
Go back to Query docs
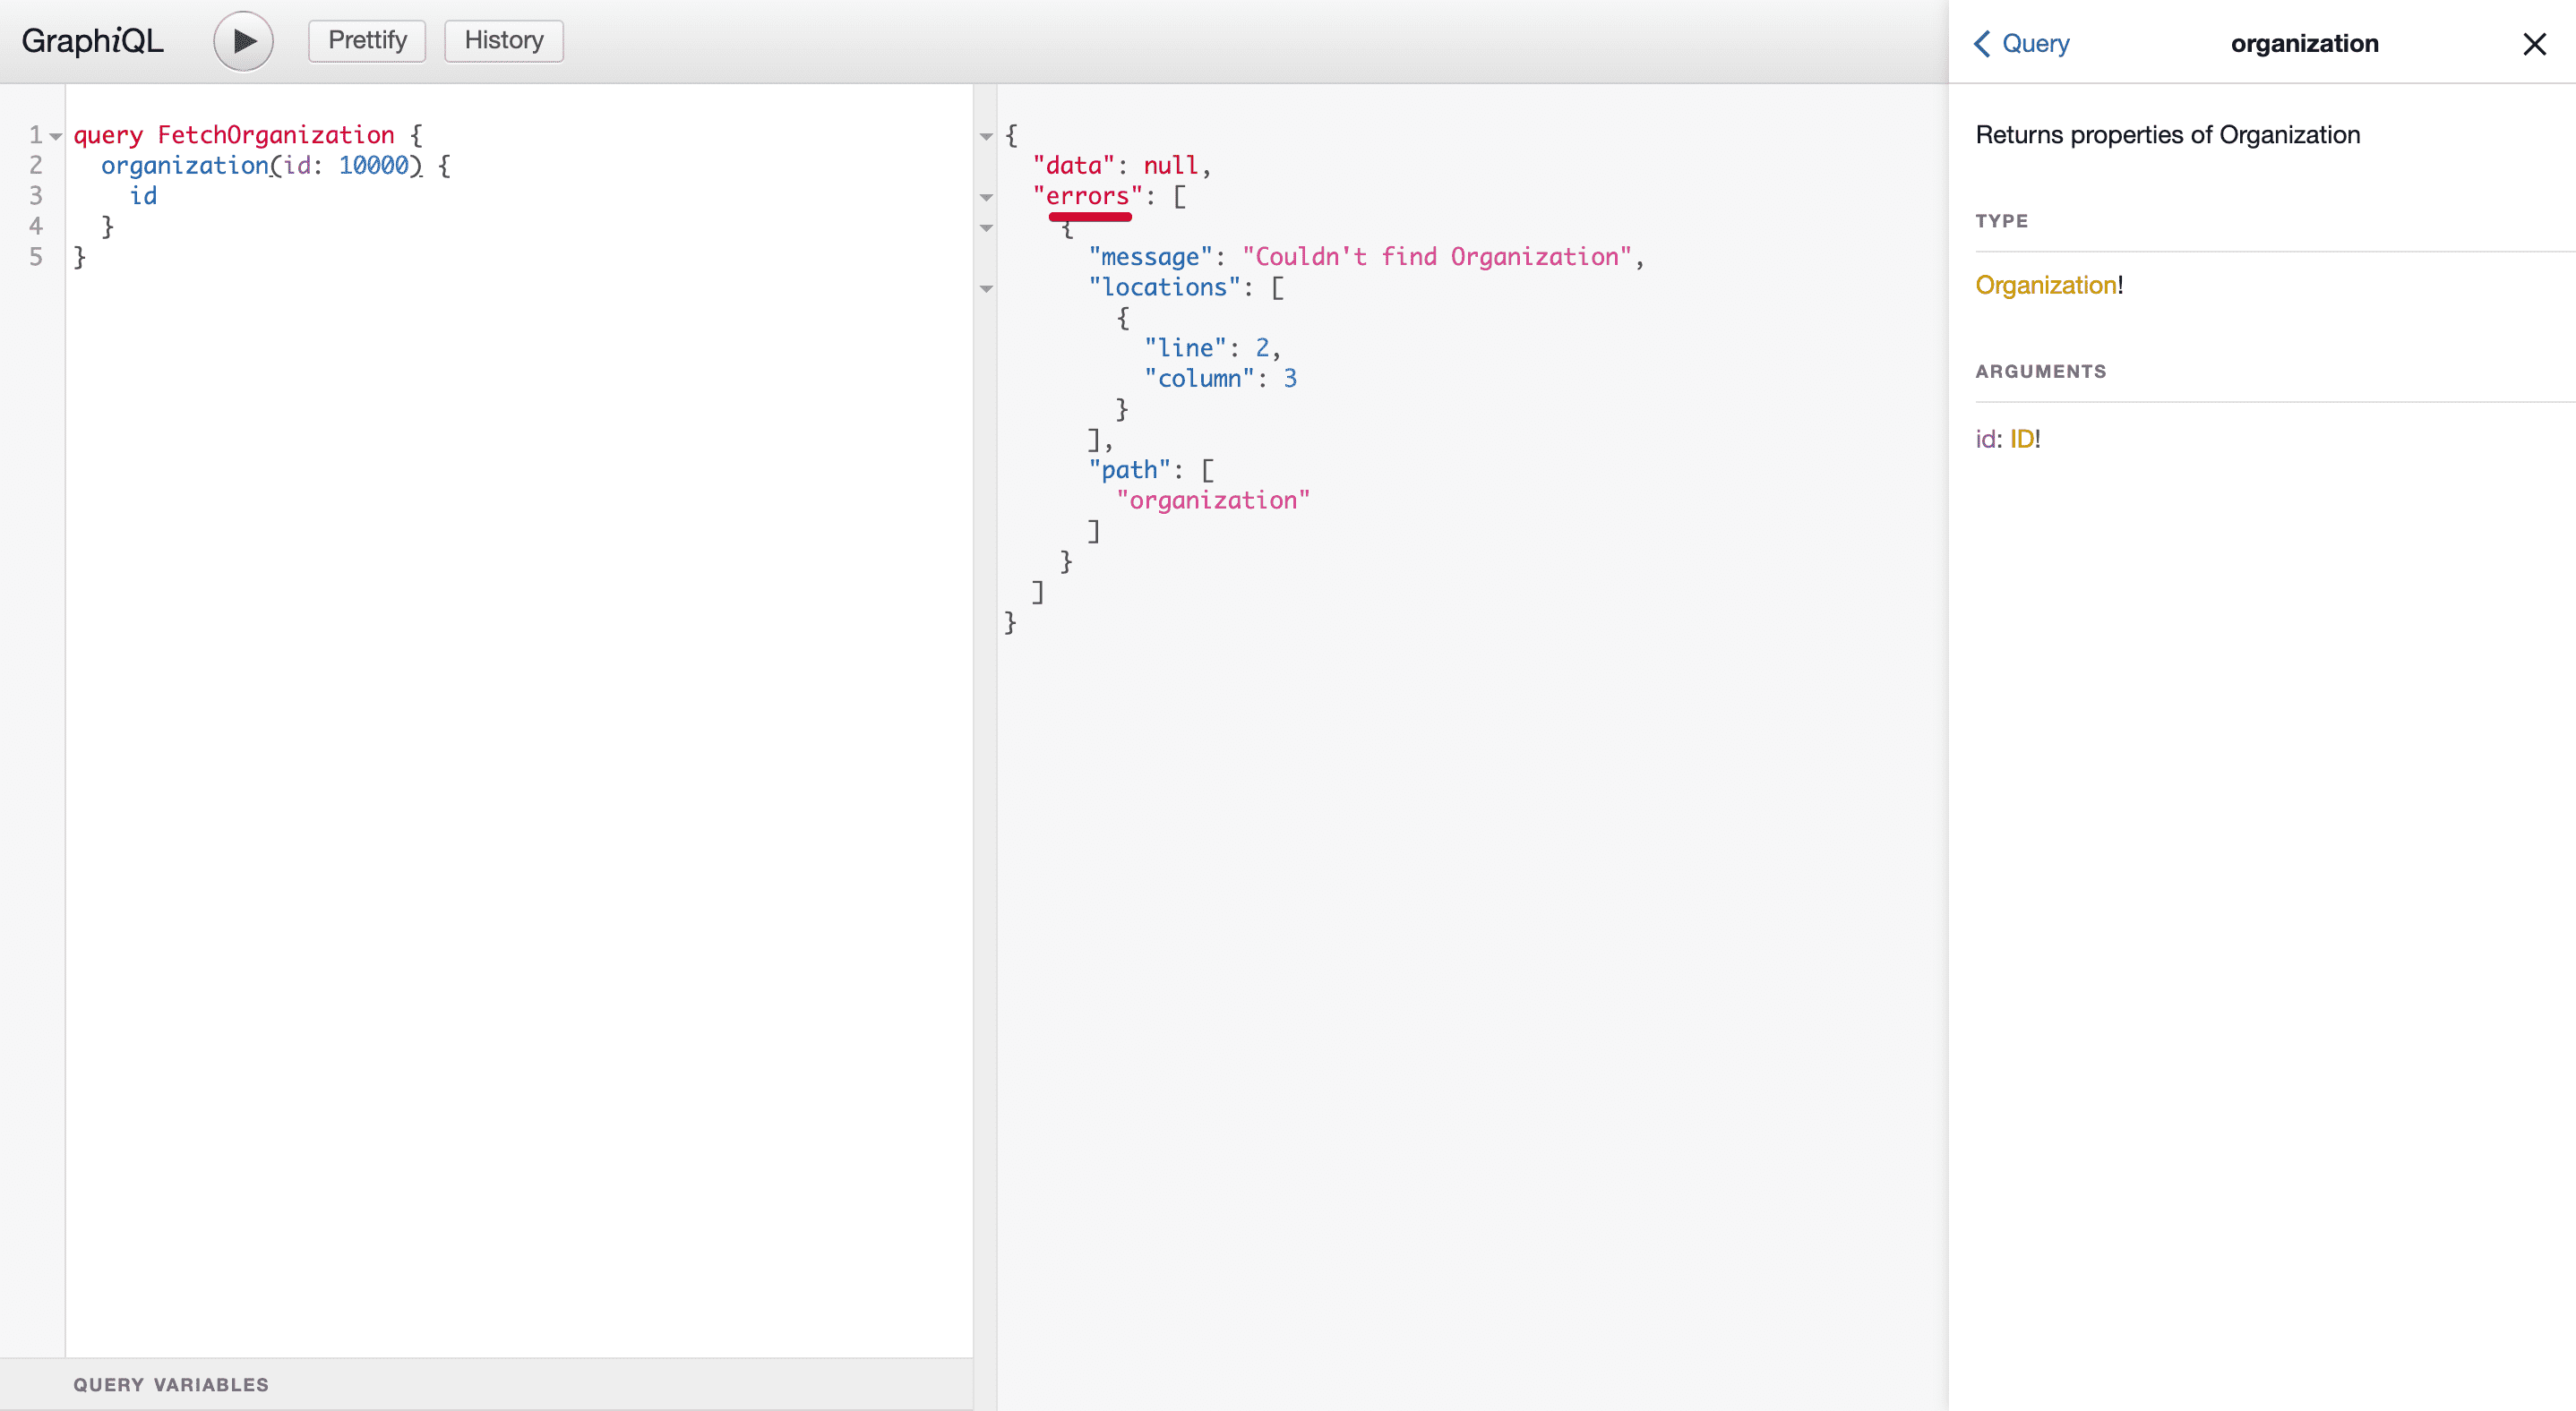point(2021,44)
